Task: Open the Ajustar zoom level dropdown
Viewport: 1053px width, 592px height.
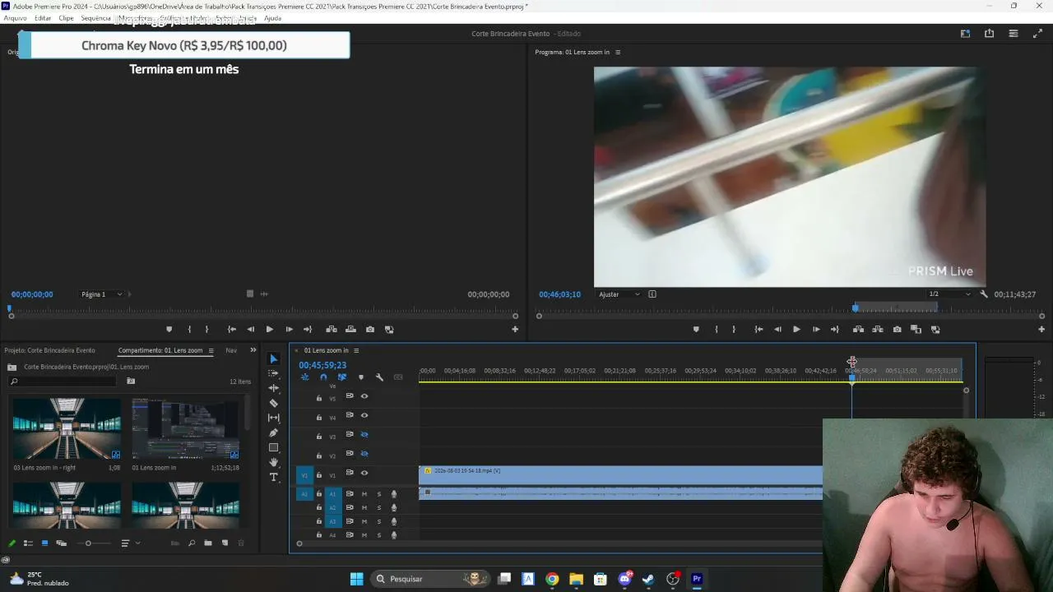Action: pos(619,294)
